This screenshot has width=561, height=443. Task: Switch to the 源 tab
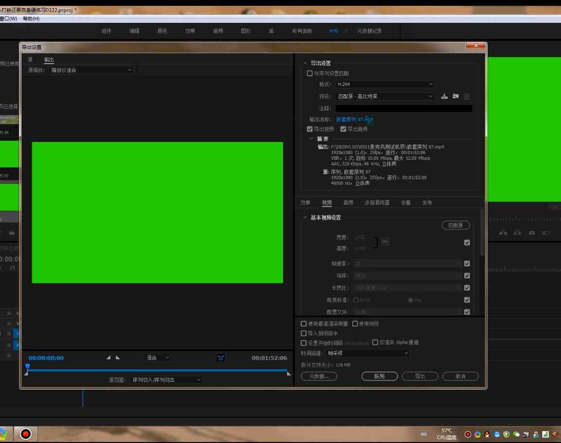pyautogui.click(x=30, y=60)
